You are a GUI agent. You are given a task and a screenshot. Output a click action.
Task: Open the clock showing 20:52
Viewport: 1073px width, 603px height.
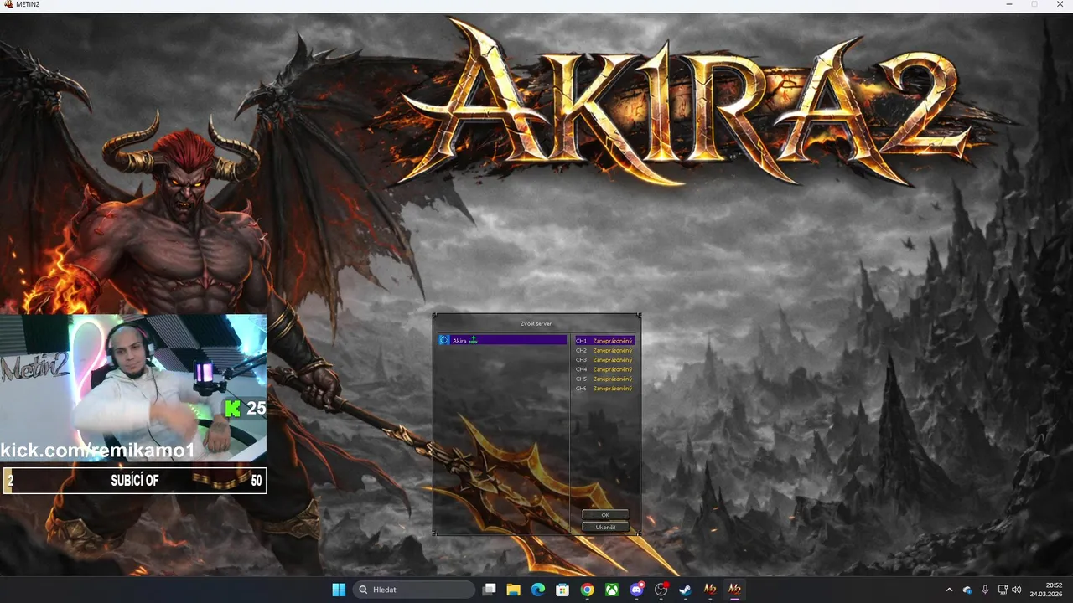click(x=1046, y=590)
